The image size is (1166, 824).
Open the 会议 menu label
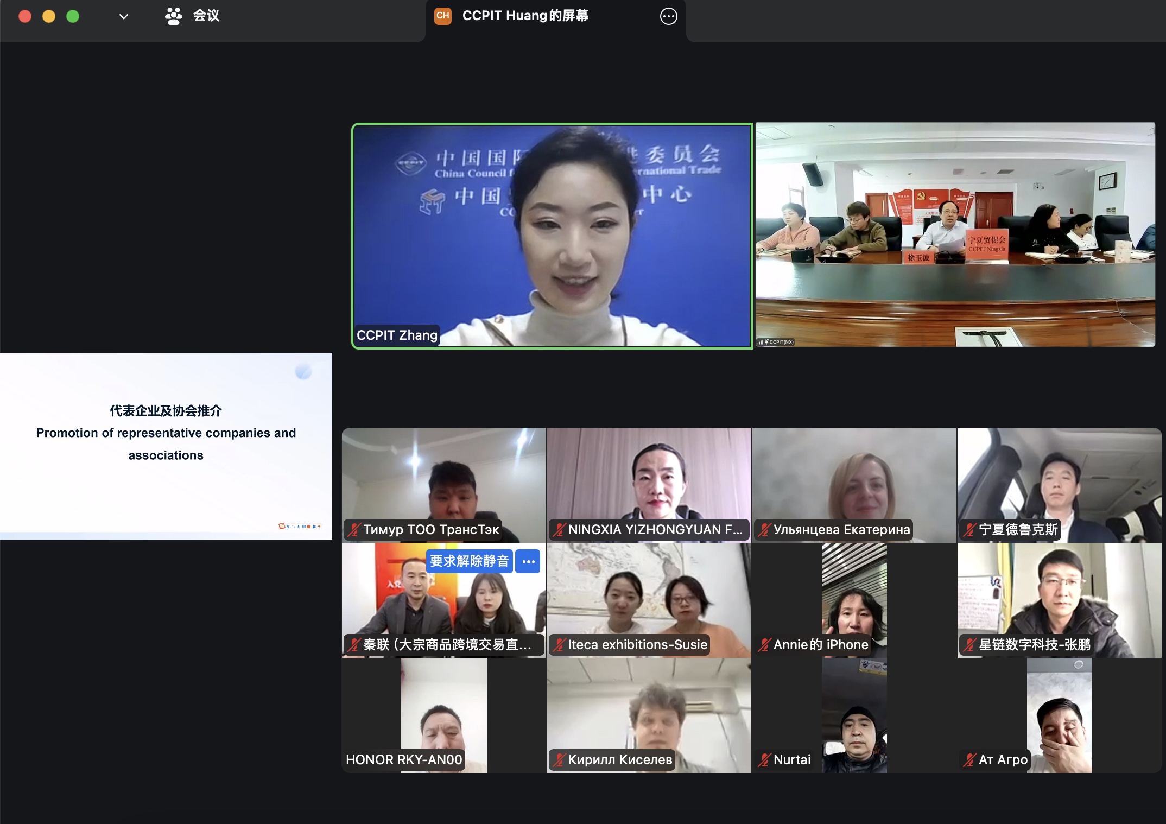(x=206, y=16)
